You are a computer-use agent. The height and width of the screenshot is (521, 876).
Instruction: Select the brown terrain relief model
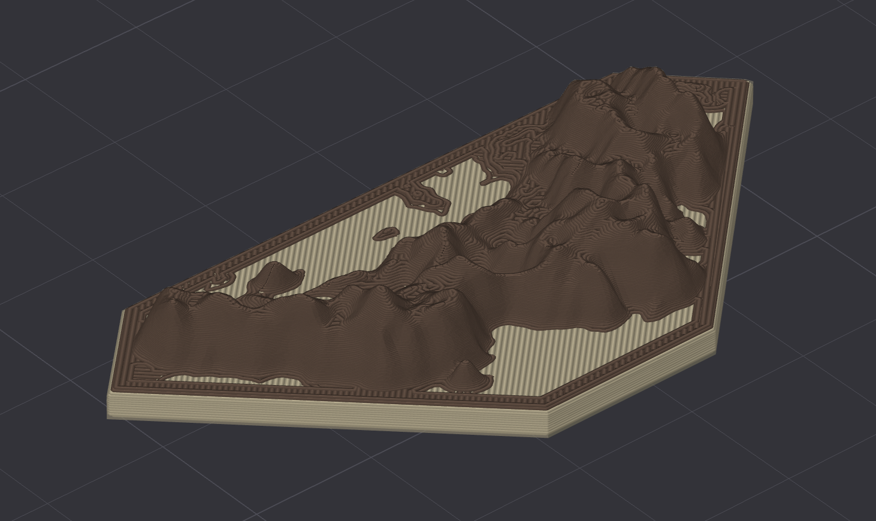pyautogui.click(x=429, y=252)
